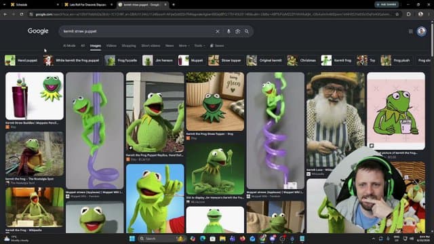
Task: Open Kermit on spiral purple straw image
Action: (275, 131)
